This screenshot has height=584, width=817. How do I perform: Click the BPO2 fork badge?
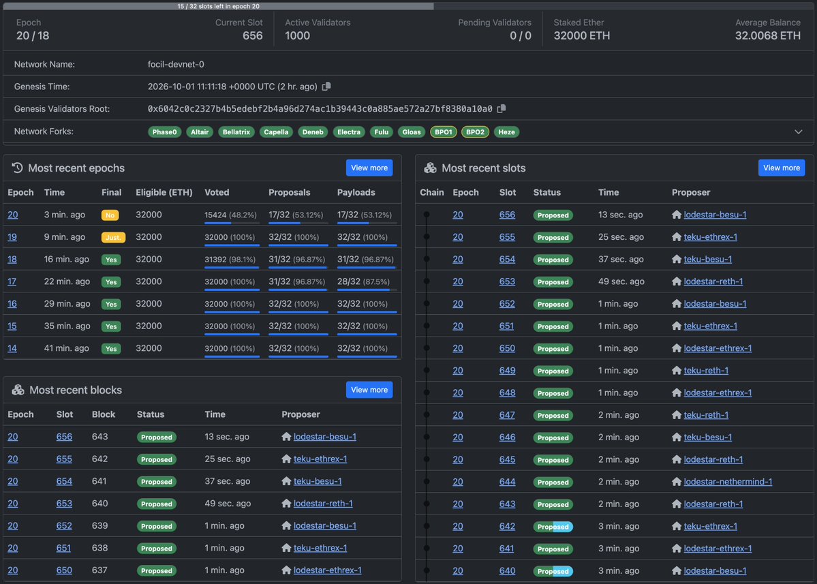475,132
